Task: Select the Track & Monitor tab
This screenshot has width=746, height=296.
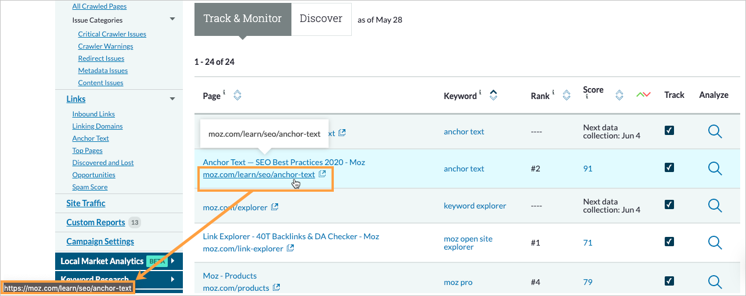Action: click(x=243, y=19)
